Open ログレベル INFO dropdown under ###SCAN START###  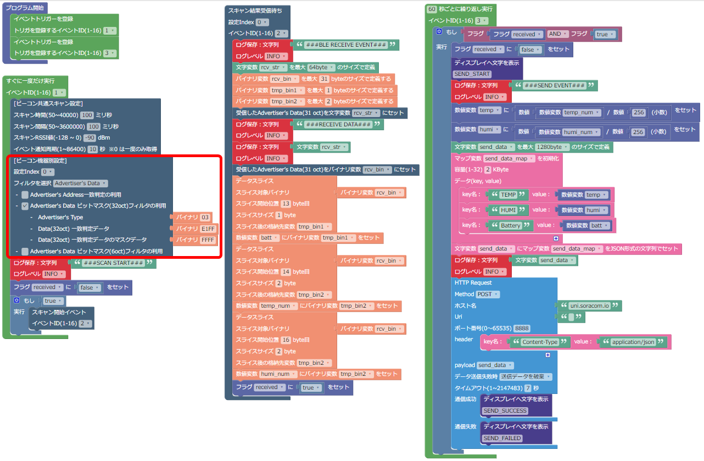(x=53, y=274)
